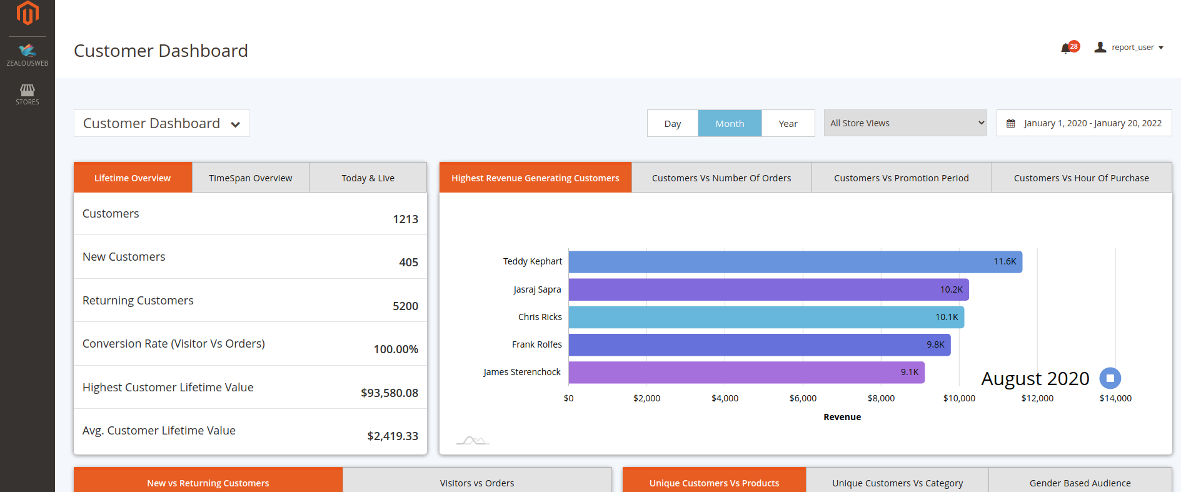Image resolution: width=1181 pixels, height=492 pixels.
Task: Open the All Store Views dropdown
Action: pos(905,123)
